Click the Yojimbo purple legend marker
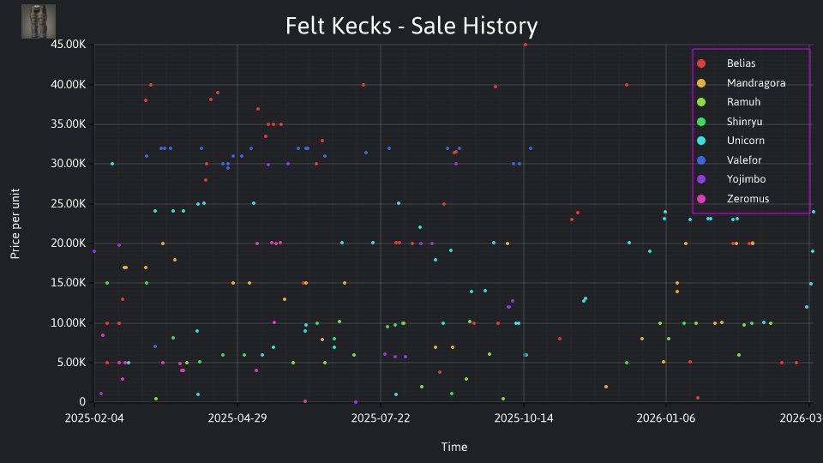Image resolution: width=823 pixels, height=463 pixels. coord(701,179)
